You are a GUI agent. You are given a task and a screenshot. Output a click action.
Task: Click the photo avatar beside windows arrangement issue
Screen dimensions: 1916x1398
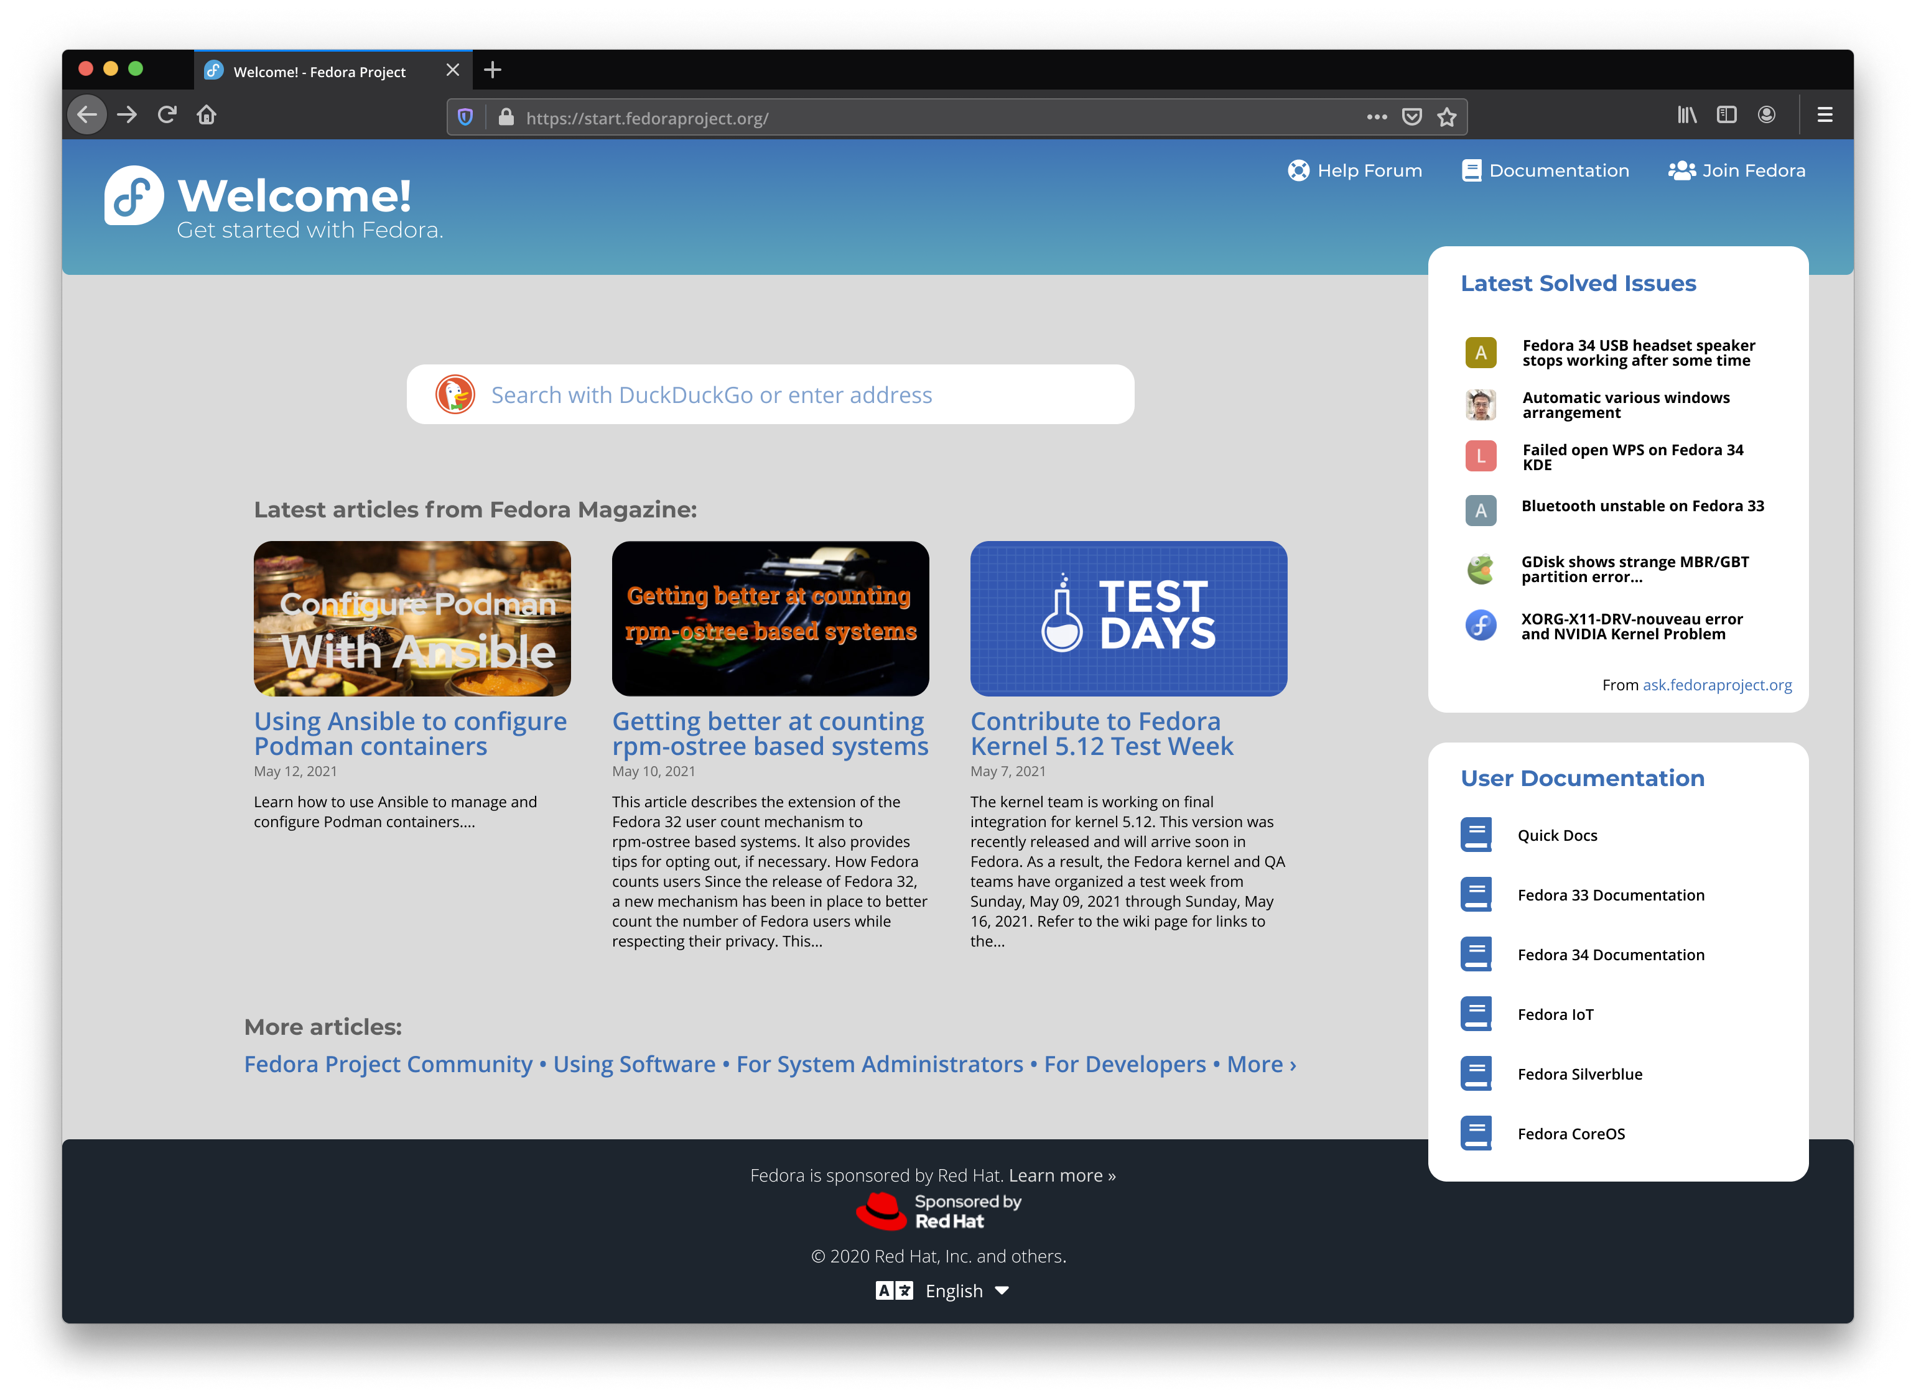(x=1481, y=405)
